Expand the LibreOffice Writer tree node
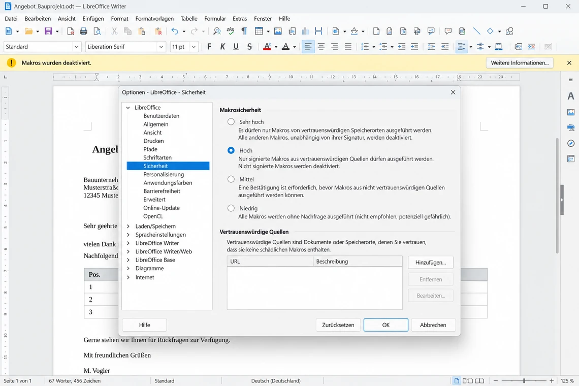The height and width of the screenshot is (386, 579). [128, 243]
